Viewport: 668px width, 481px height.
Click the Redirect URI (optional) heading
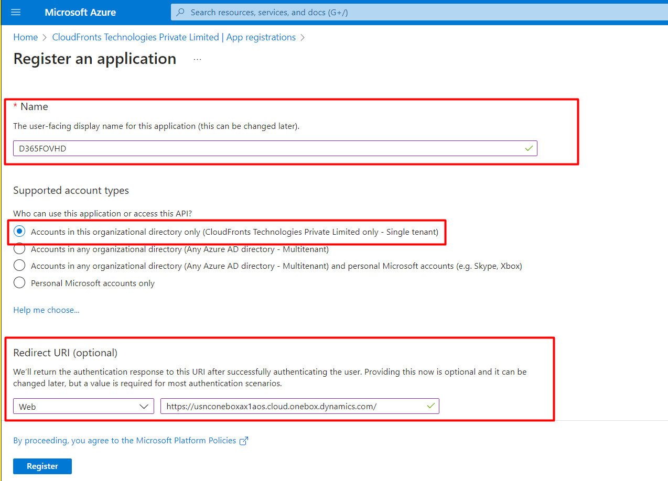pos(65,353)
